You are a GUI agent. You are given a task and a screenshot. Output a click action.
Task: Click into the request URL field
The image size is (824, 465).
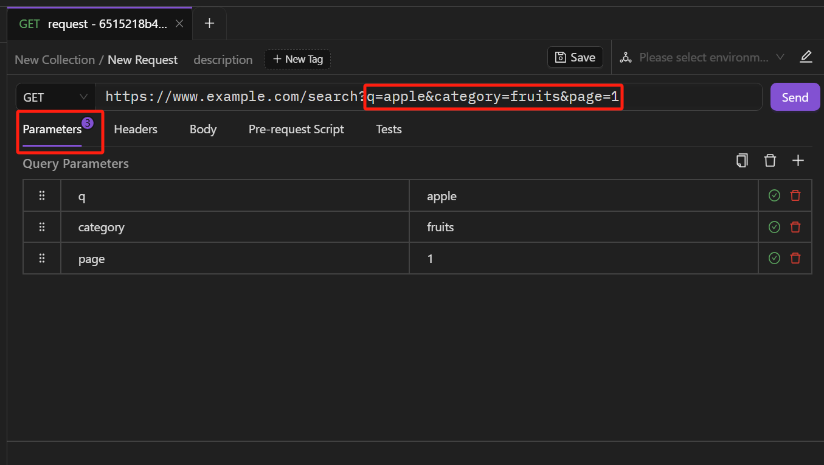[x=429, y=97]
